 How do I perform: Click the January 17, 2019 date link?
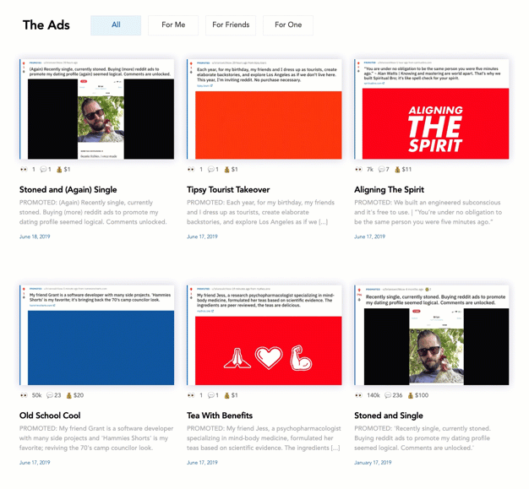373,462
